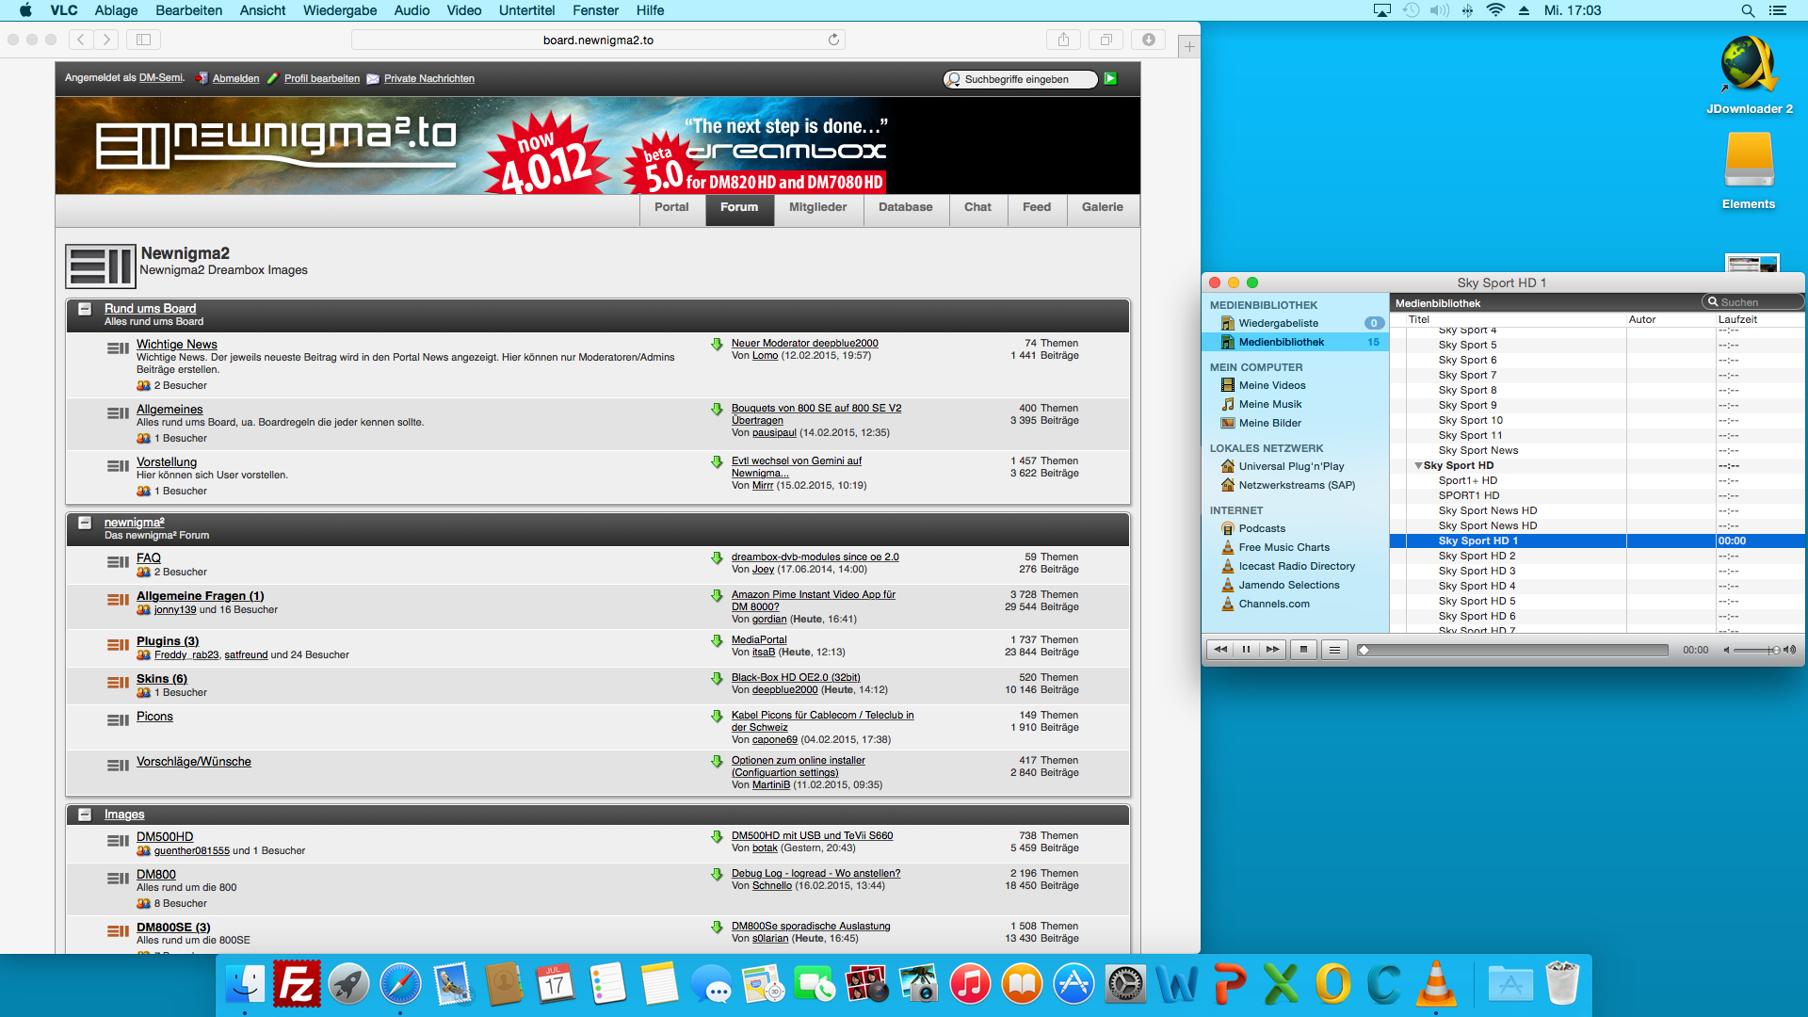The image size is (1808, 1017).
Task: Pause playback in VLC
Action: coord(1246,650)
